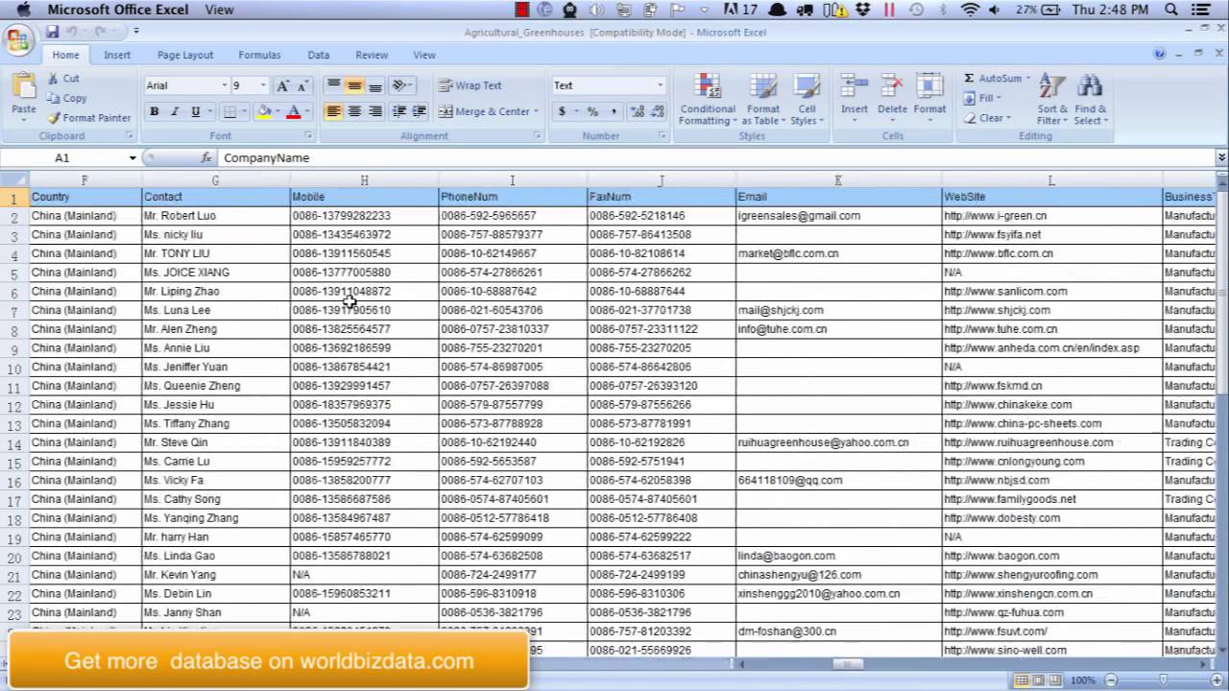Viewport: 1229px width, 691px height.
Task: Open the Data tab
Action: [x=319, y=55]
